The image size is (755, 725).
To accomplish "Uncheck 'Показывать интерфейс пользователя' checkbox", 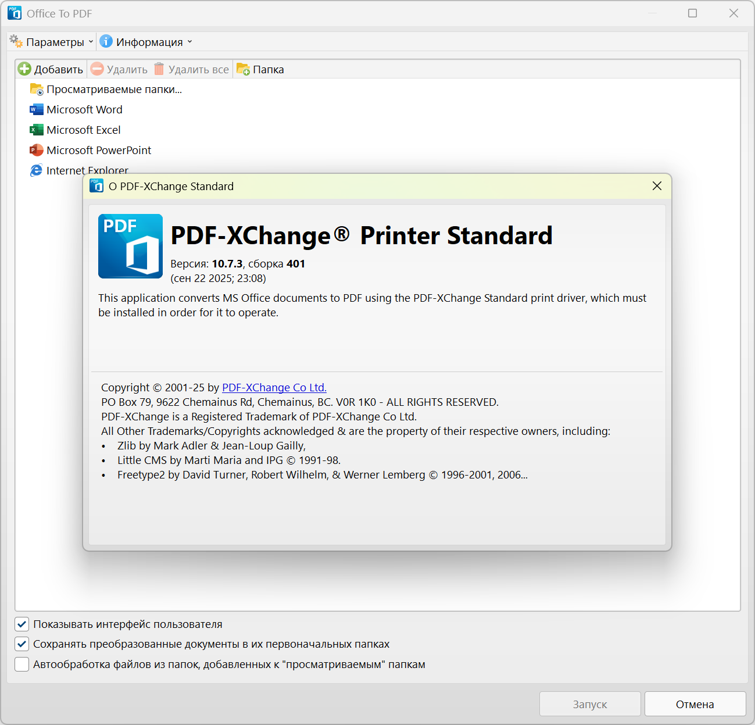I will 22,624.
